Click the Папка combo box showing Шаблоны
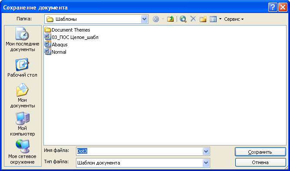 [96, 19]
